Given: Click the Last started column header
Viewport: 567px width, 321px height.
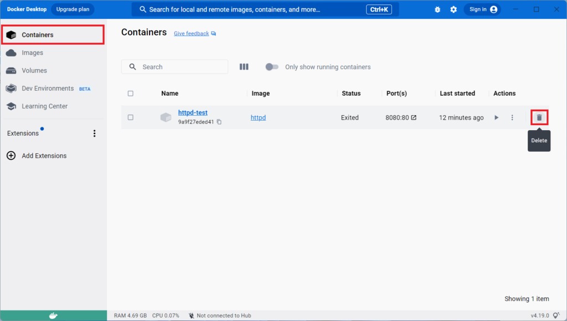Looking at the screenshot, I should [457, 94].
